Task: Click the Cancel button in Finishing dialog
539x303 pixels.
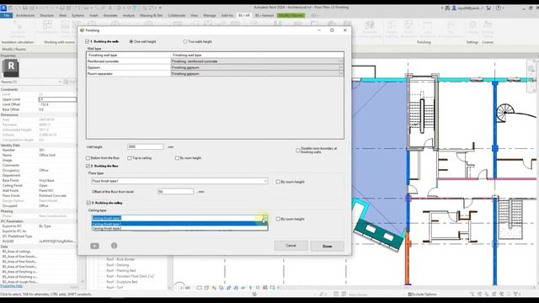Action: 291,246
